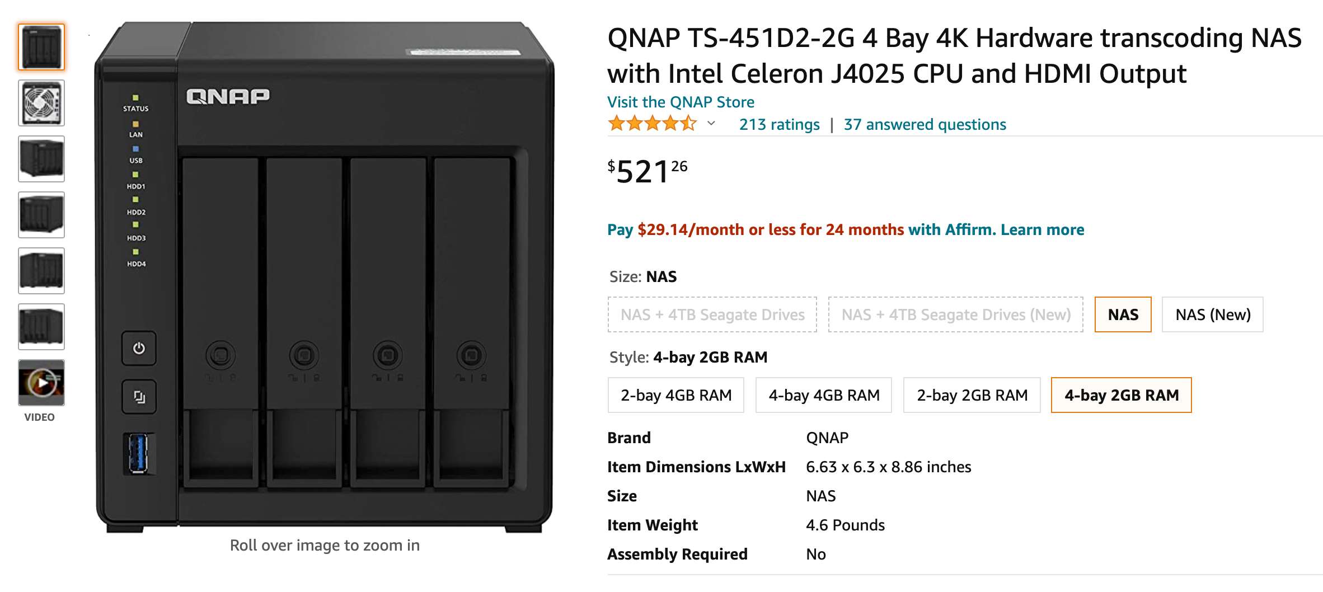This screenshot has height=592, width=1323.
Task: Select the first product image thumbnail
Action: pos(41,47)
